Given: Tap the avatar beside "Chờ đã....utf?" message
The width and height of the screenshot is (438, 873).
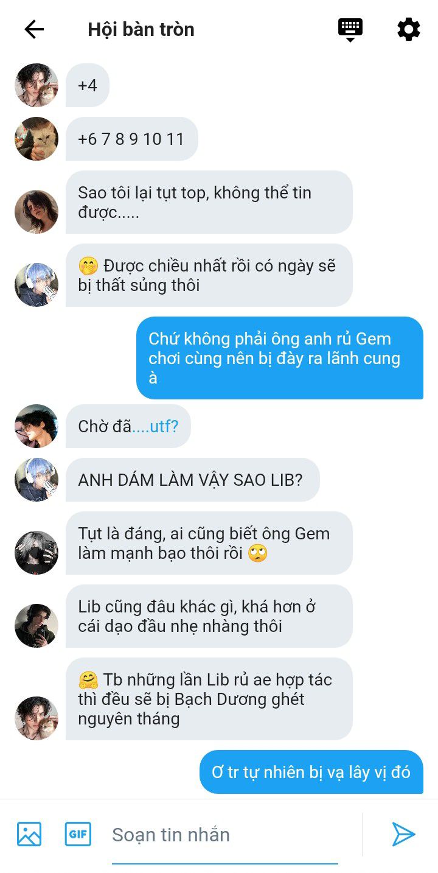Looking at the screenshot, I should click(x=36, y=426).
